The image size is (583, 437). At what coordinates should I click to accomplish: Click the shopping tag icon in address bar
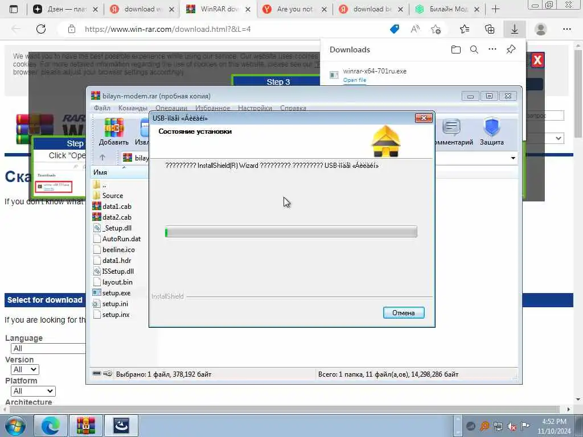tap(395, 29)
